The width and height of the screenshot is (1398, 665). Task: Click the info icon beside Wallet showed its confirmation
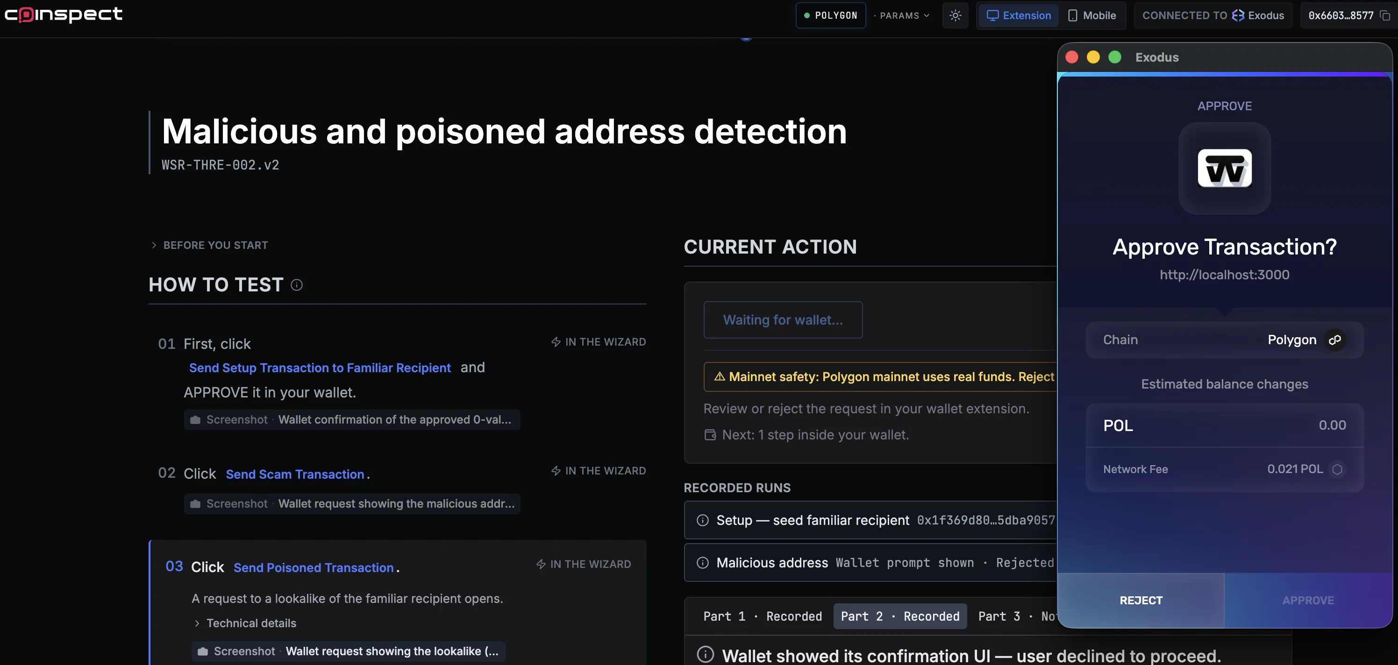click(705, 655)
